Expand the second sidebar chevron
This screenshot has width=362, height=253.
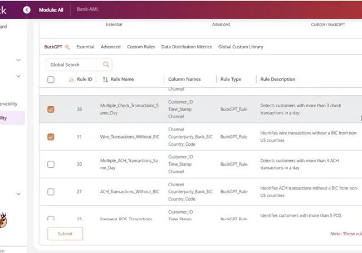click(18, 76)
